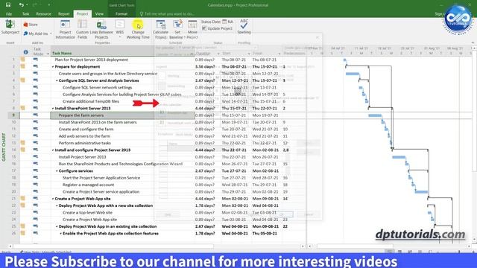
Task: Select task 'Prepare the farm servers'
Action: tap(122, 115)
